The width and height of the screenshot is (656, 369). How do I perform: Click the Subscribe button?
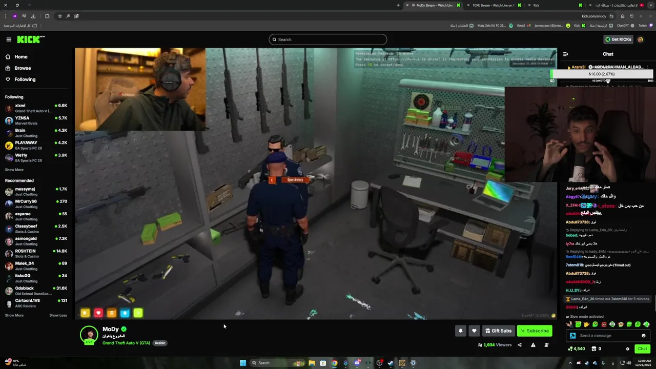[535, 331]
